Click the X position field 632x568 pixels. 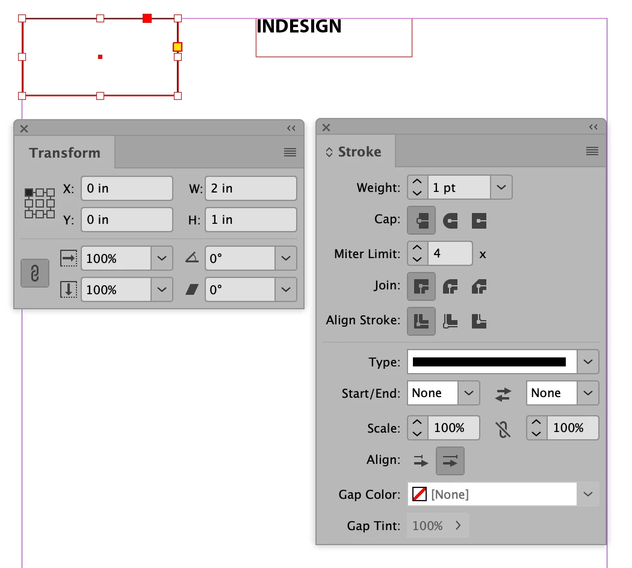127,188
